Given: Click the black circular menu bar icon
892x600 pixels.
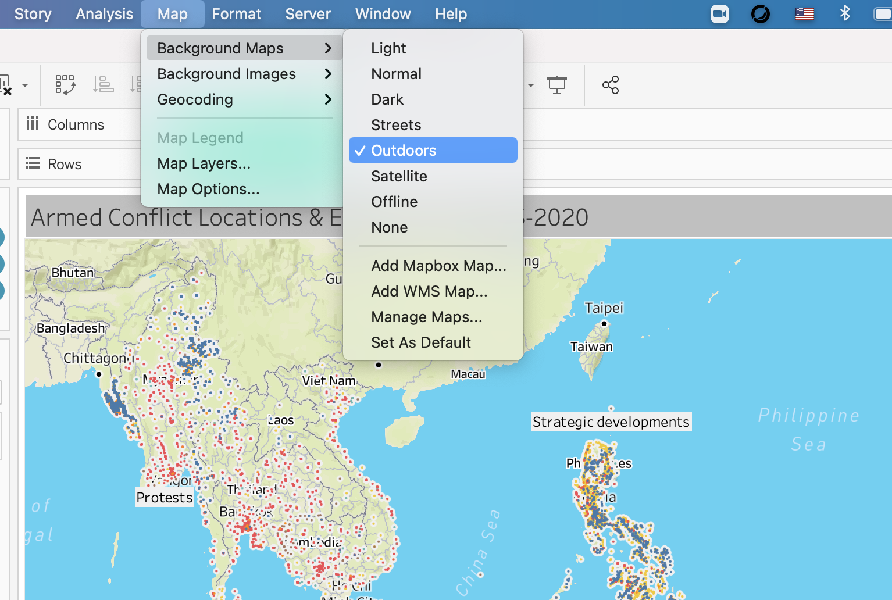Looking at the screenshot, I should (x=760, y=14).
